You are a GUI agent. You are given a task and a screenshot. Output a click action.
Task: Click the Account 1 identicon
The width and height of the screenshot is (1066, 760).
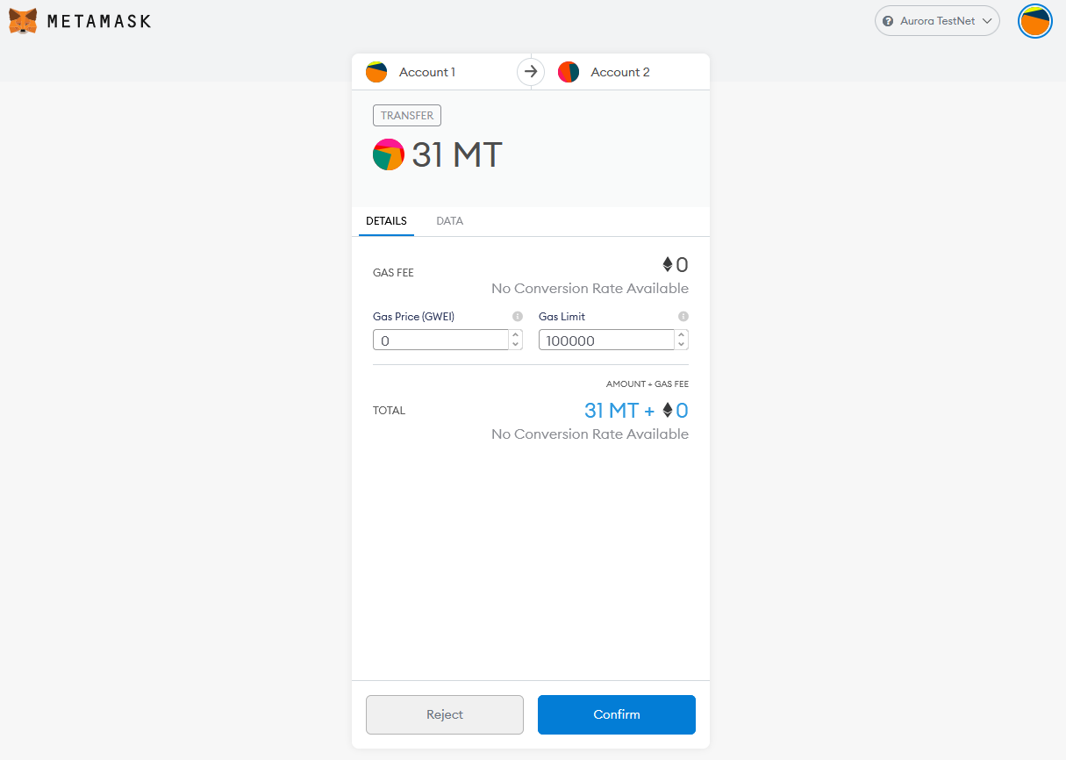pos(376,72)
